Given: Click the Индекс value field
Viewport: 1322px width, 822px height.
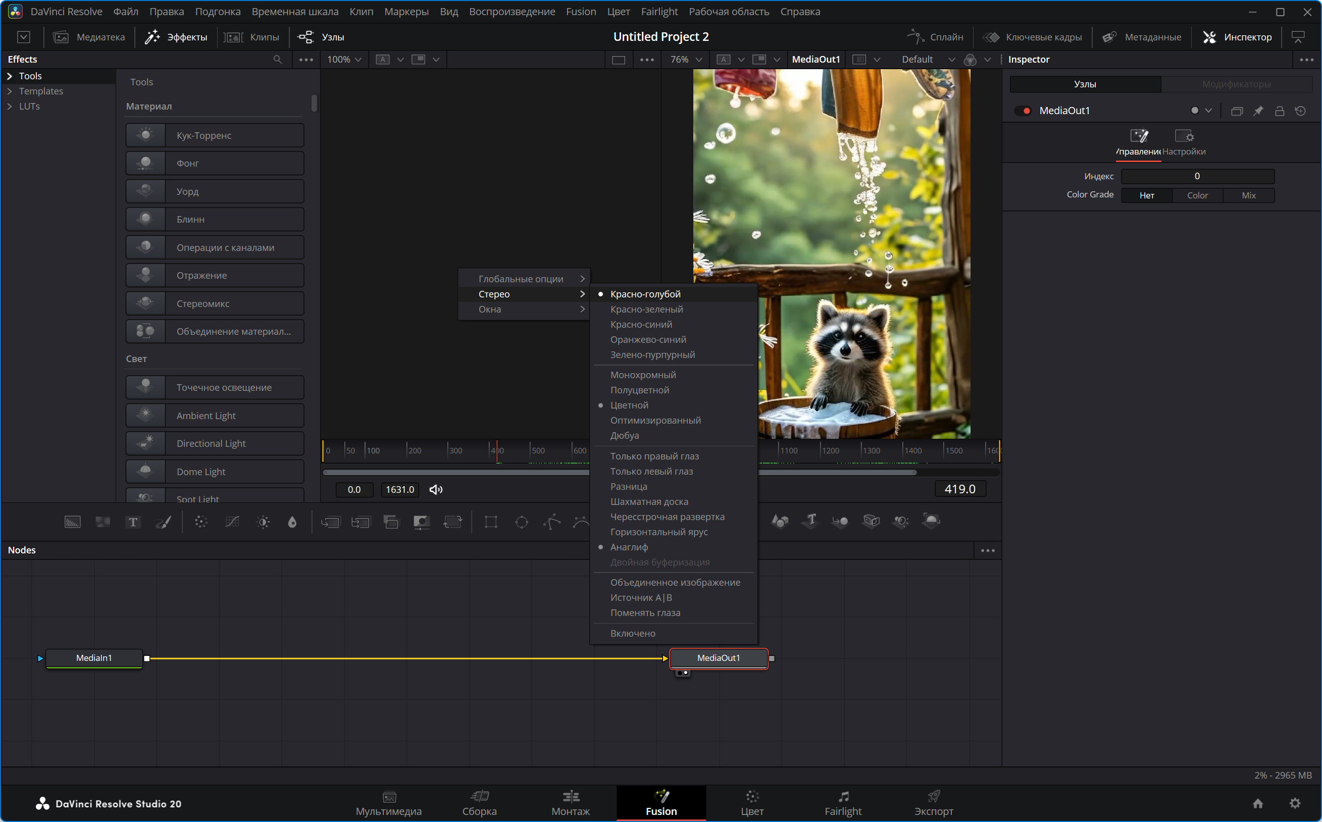Looking at the screenshot, I should pos(1197,176).
